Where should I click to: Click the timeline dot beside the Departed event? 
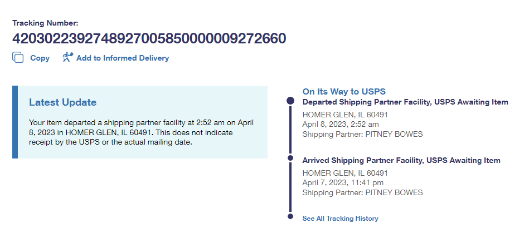[290, 101]
